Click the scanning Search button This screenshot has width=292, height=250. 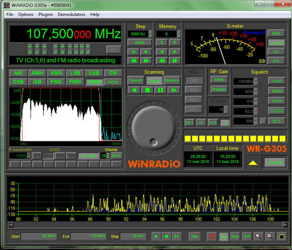(135, 81)
